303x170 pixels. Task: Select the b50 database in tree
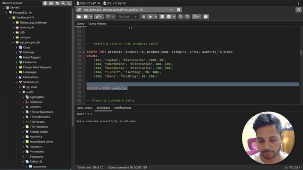(x=22, y=33)
